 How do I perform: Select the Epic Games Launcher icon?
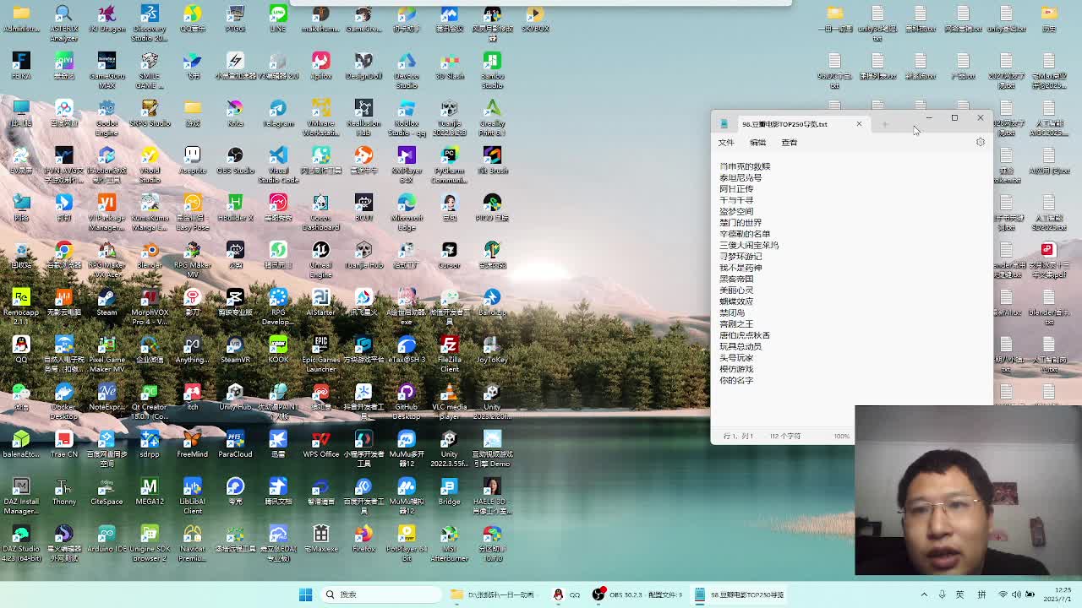tap(320, 354)
